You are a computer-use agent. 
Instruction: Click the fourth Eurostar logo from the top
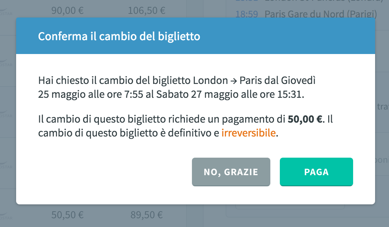tap(6, 165)
